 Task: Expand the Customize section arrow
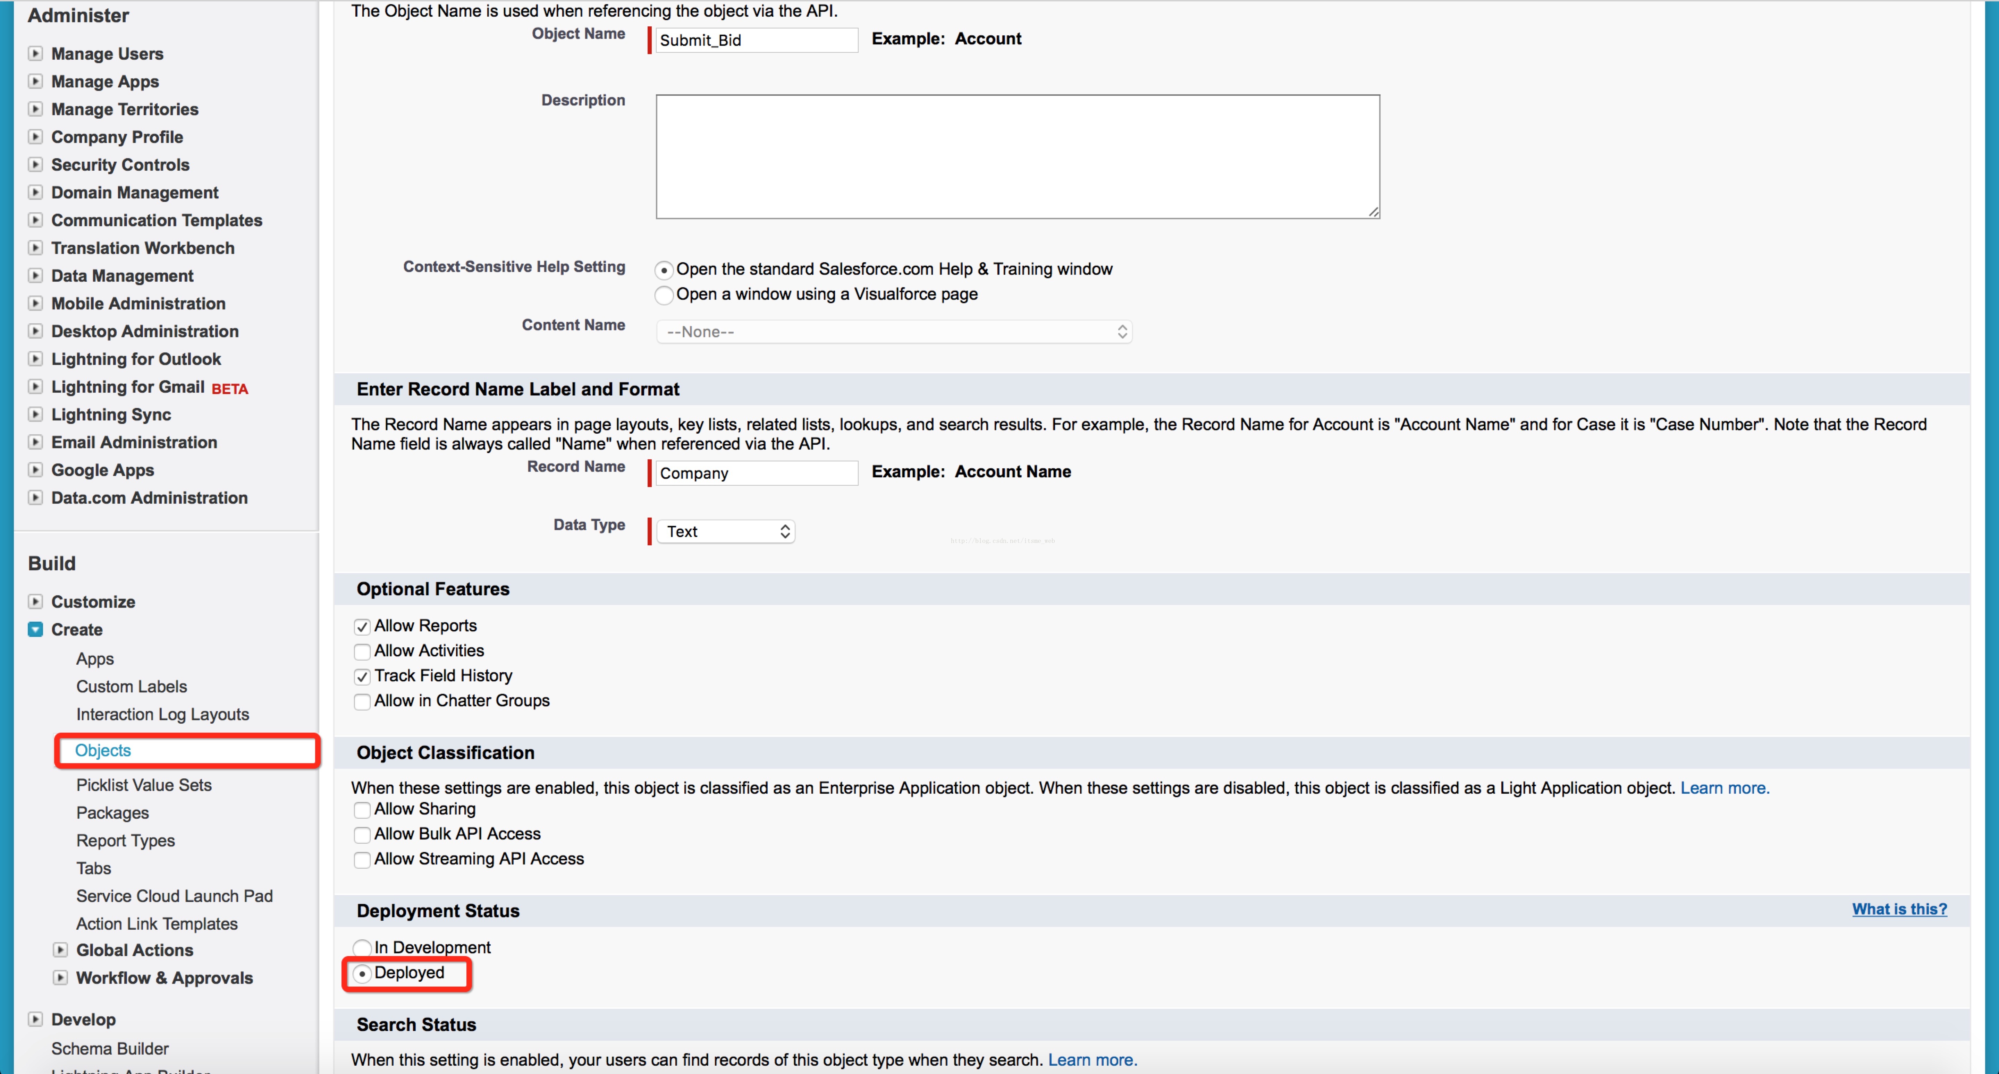[35, 602]
